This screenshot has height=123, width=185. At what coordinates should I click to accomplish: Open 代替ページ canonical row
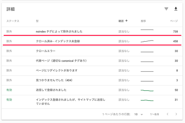click(x=61, y=61)
